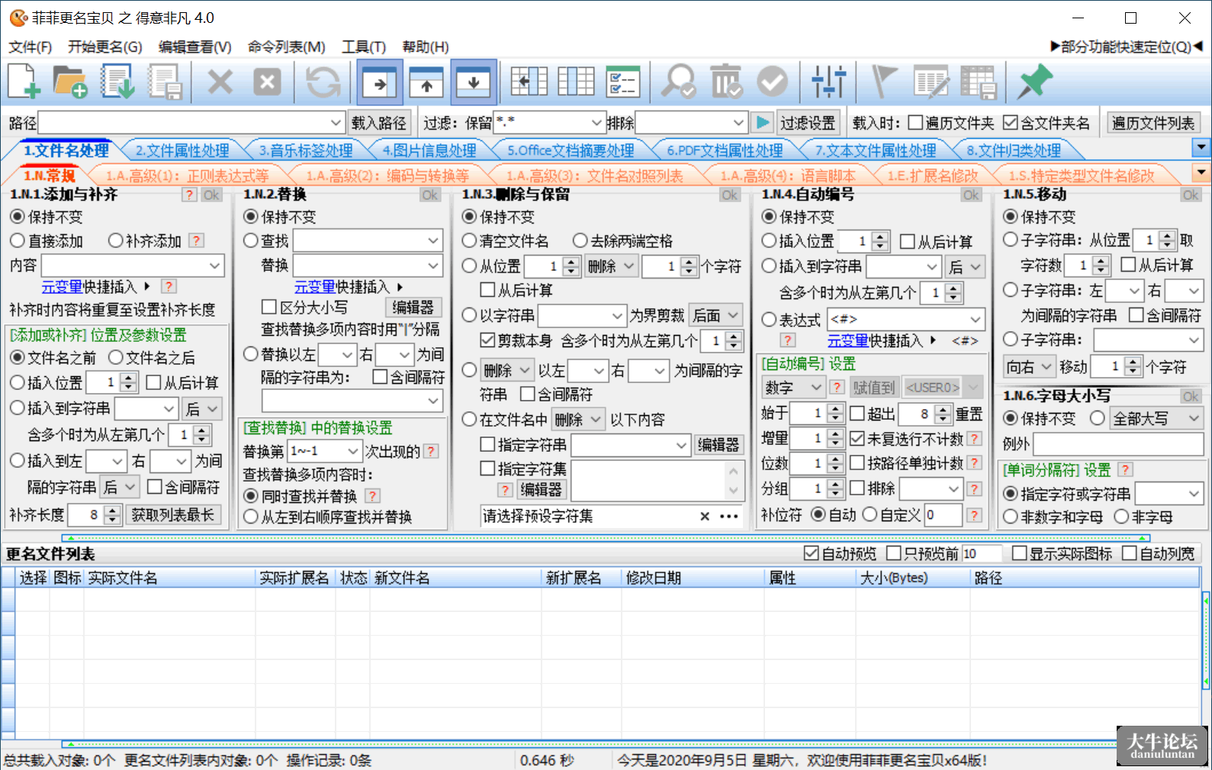
Task: Select the 直接添加 radio option
Action: pos(18,241)
